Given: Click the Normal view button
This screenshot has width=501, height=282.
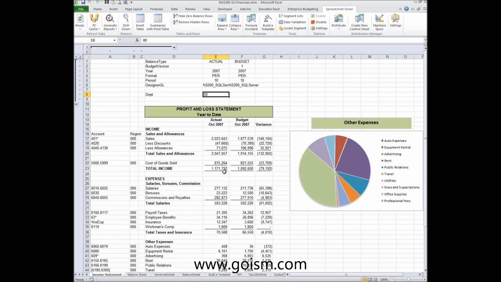Looking at the screenshot, I should point(364,279).
